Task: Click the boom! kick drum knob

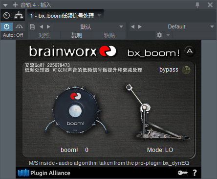Action: tap(75, 110)
